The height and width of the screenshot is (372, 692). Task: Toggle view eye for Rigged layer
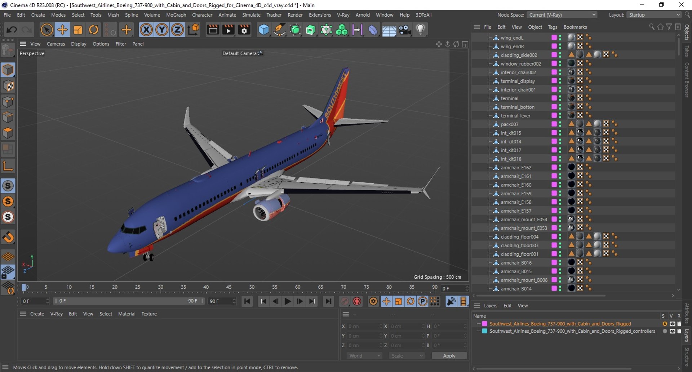point(672,324)
